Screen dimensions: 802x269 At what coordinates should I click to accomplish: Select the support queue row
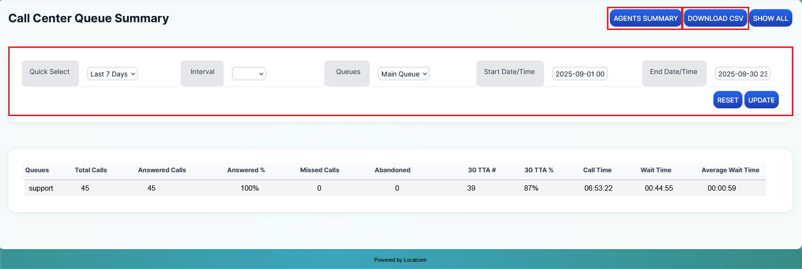pos(41,188)
